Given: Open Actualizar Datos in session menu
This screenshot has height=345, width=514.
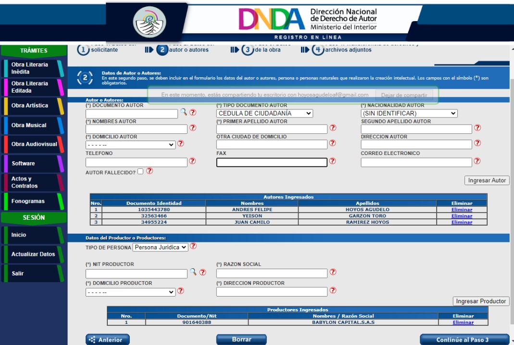Looking at the screenshot, I should (x=33, y=254).
